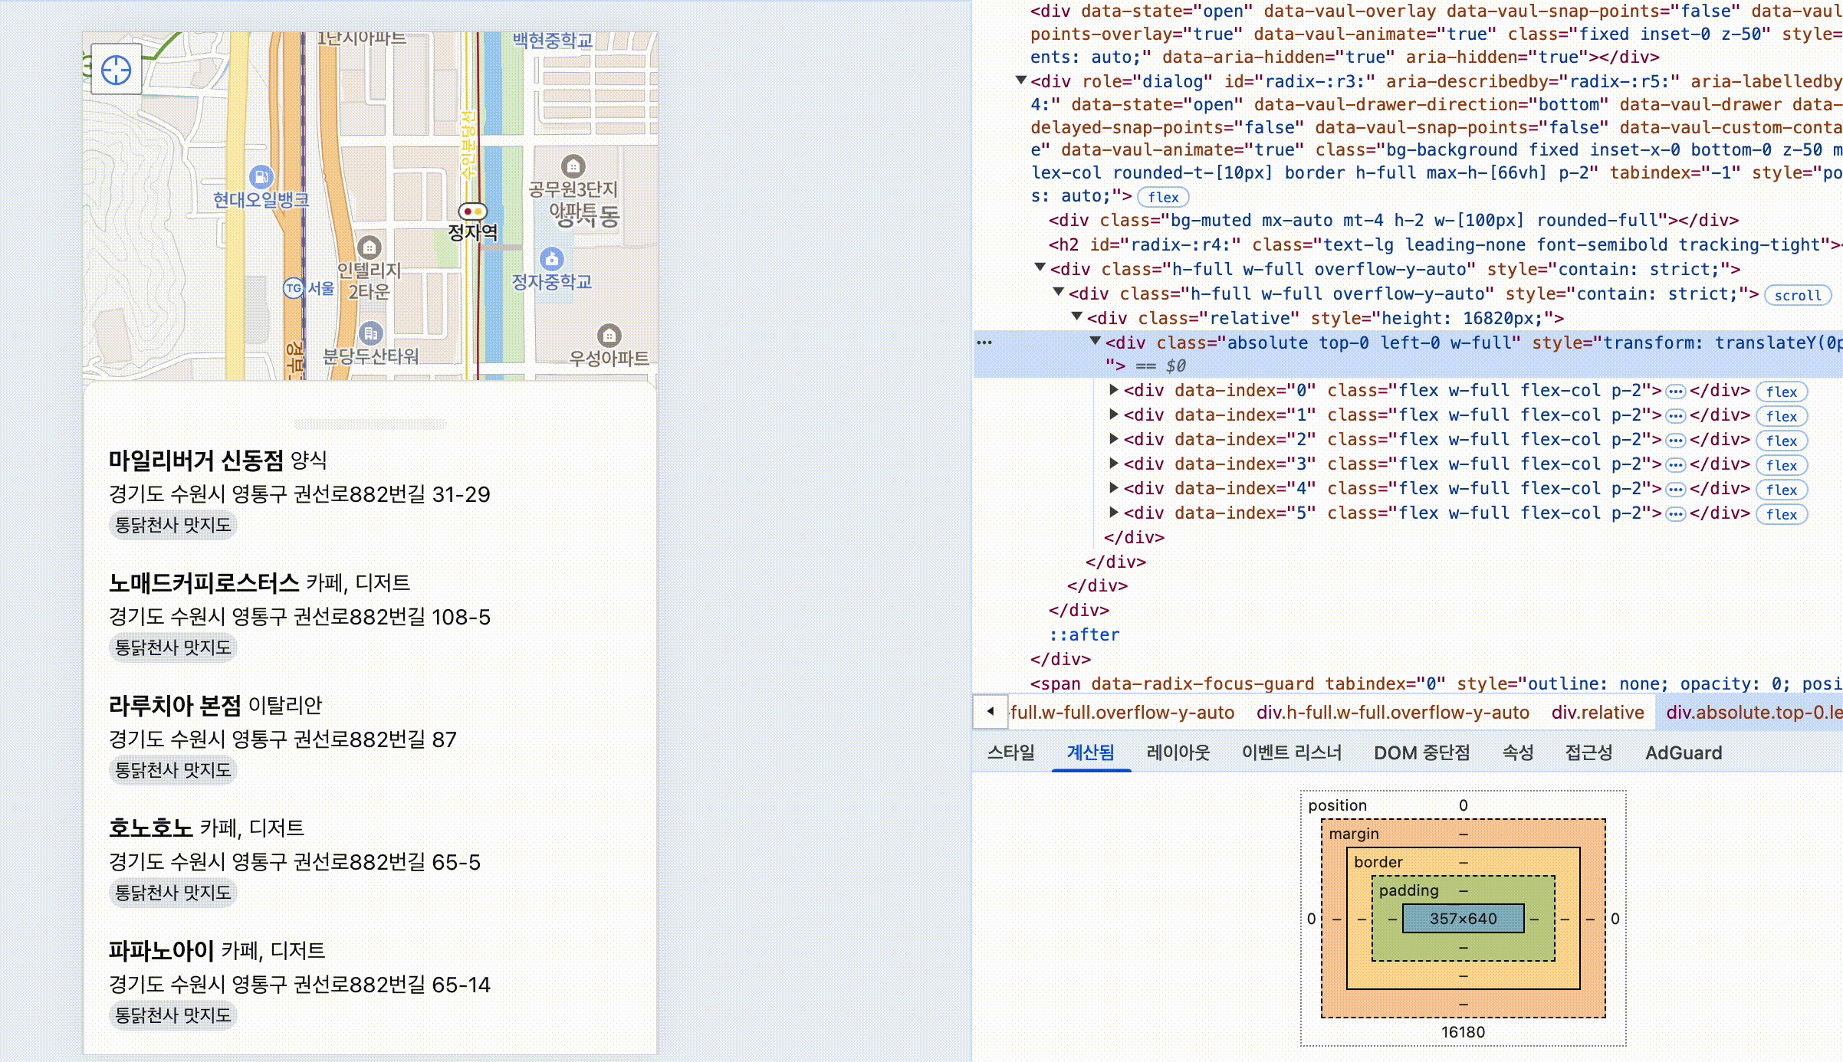Expand the data-index="2" div node
1843x1062 pixels.
click(x=1114, y=439)
